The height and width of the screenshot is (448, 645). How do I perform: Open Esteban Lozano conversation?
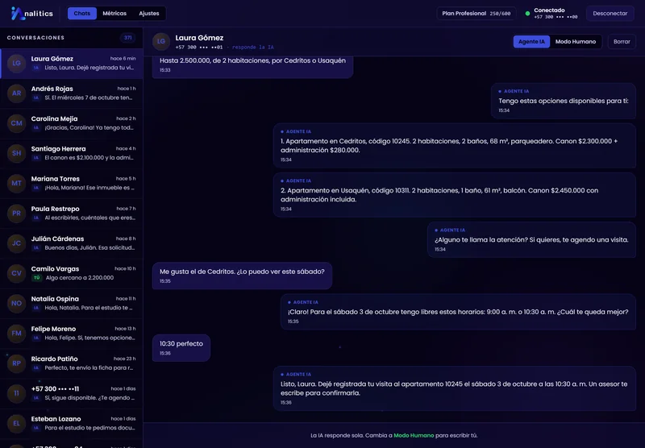click(72, 424)
